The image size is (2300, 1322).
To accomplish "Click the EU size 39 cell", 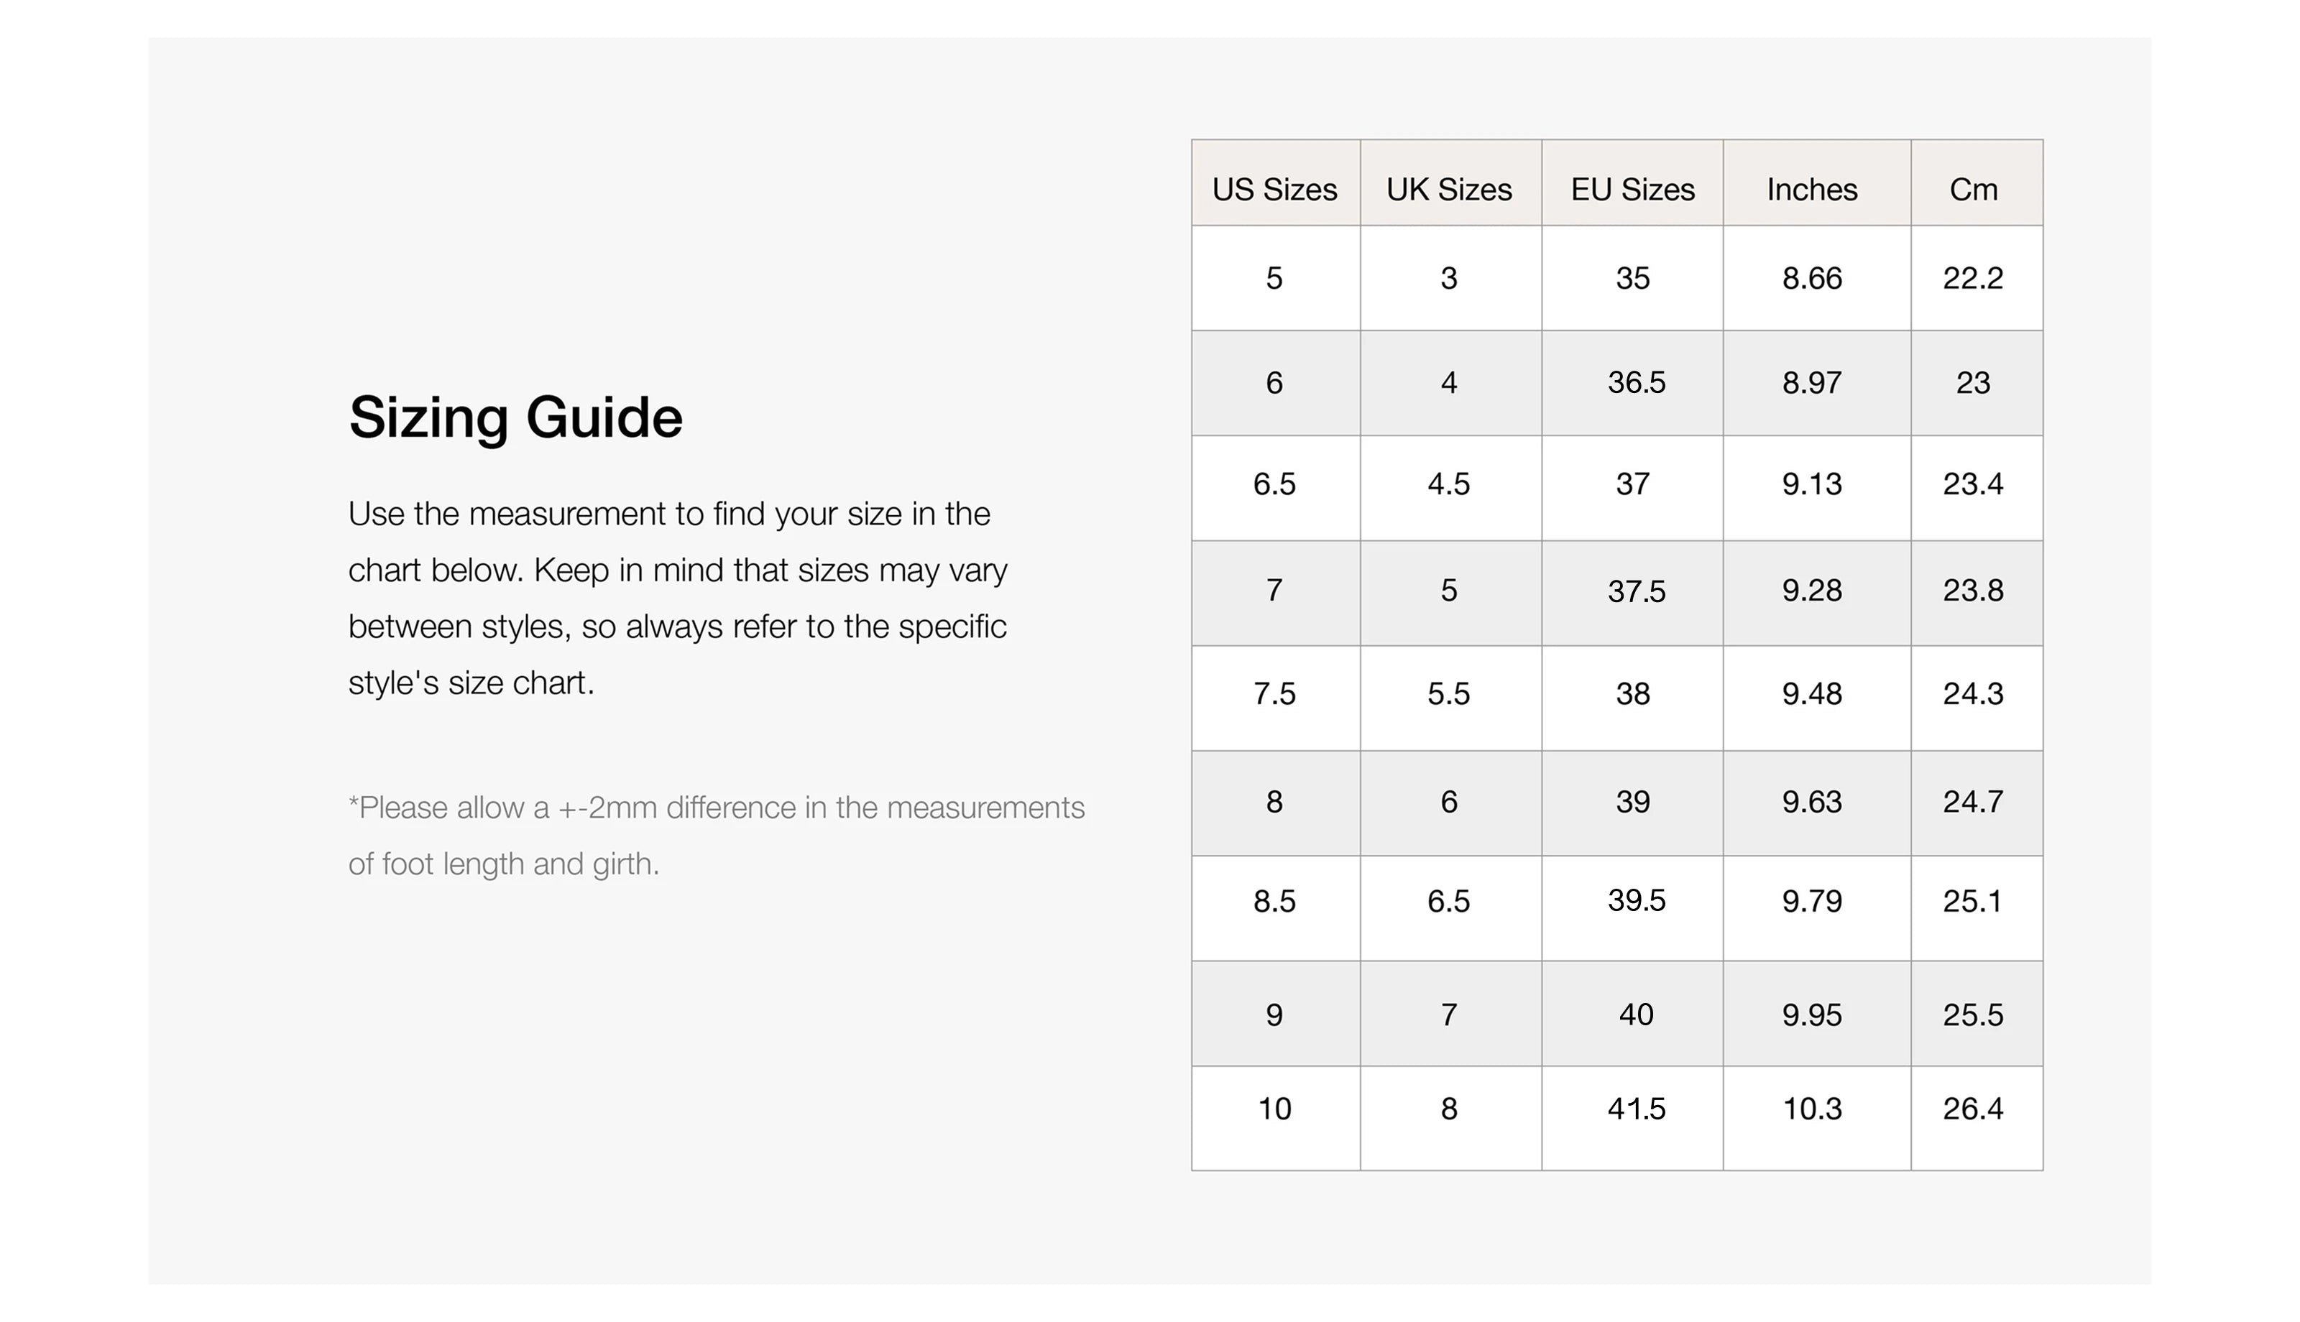I will pos(1632,802).
